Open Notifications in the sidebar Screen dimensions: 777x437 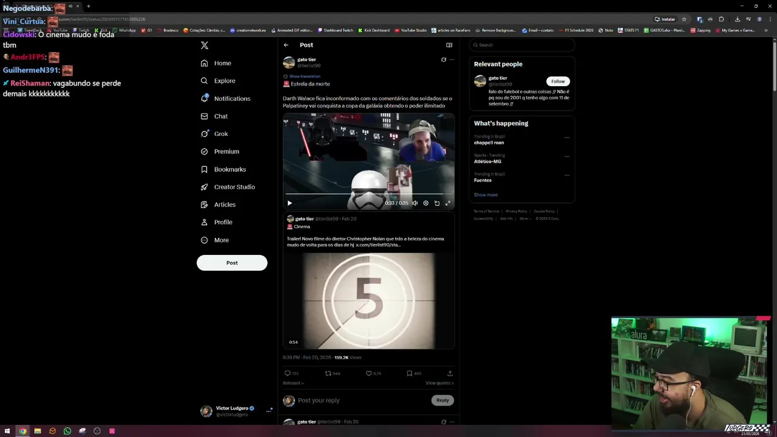click(225, 98)
